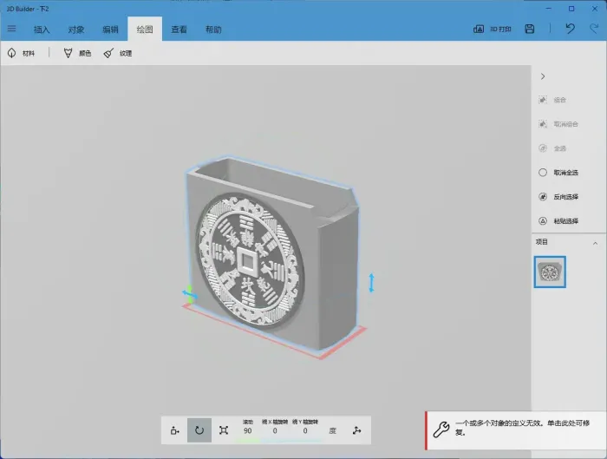Image resolution: width=607 pixels, height=459 pixels.
Task: Click the undo arrow
Action: coord(570,29)
